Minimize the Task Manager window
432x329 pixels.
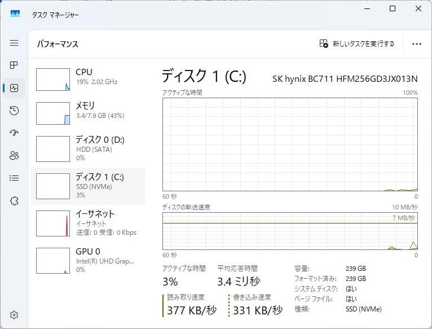(x=367, y=9)
